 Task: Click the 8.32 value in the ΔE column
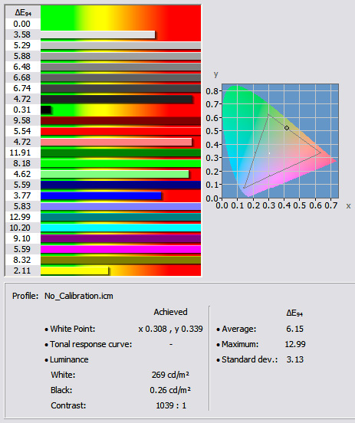(22, 260)
